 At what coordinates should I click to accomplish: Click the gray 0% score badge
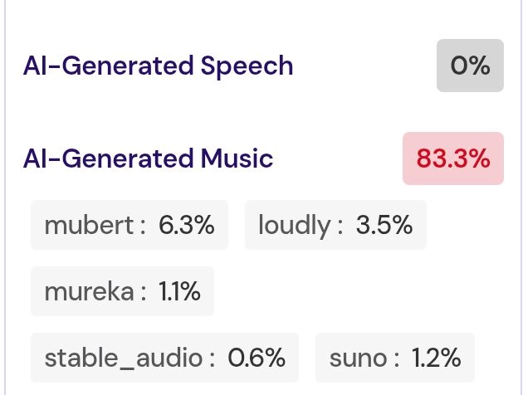pyautogui.click(x=470, y=66)
